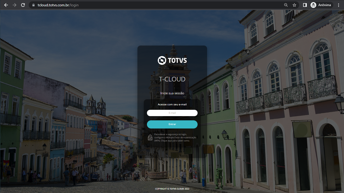344x193 pixels.
Task: Click the T-CLOUD title on the card
Action: click(x=172, y=79)
